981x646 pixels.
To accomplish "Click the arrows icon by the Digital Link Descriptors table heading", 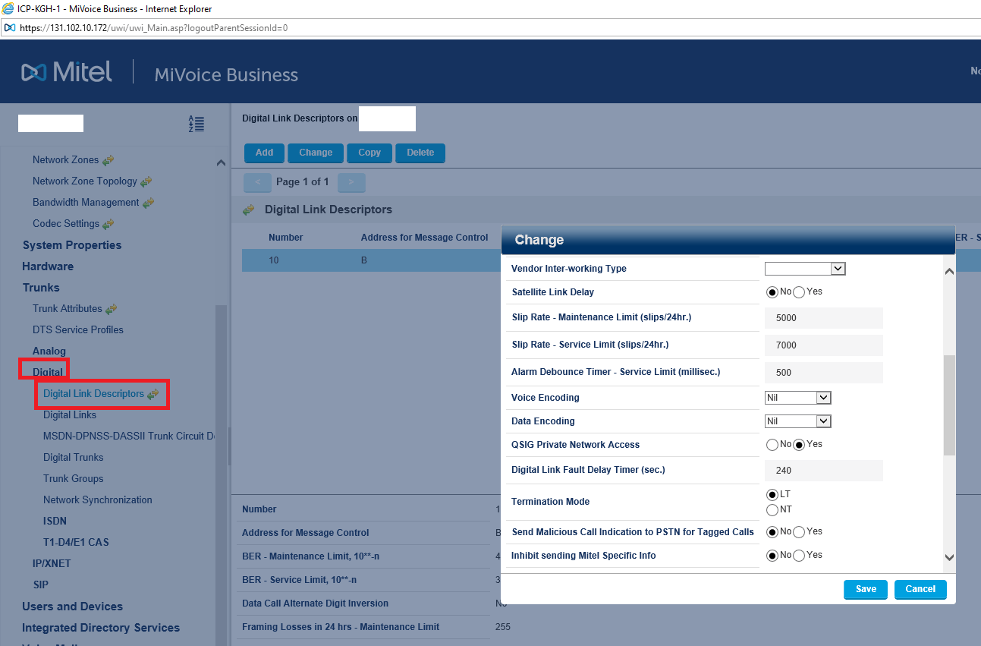I will (248, 210).
